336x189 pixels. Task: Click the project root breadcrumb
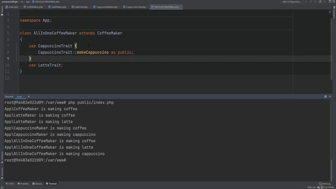[10, 2]
